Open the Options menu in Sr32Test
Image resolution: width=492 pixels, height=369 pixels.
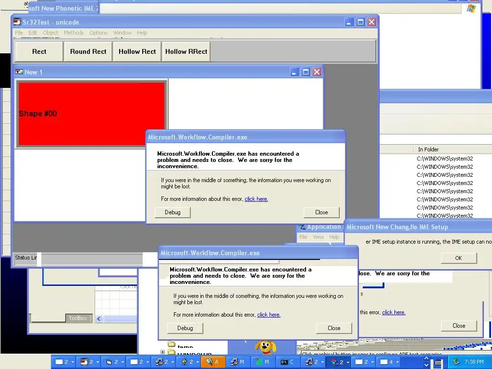pos(98,33)
